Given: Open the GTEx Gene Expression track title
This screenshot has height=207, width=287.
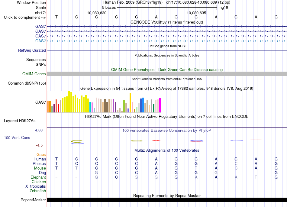Looking at the screenshot, I should click(167, 89).
